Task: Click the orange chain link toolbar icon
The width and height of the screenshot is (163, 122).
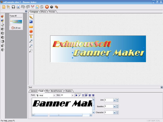Action: tap(56, 7)
